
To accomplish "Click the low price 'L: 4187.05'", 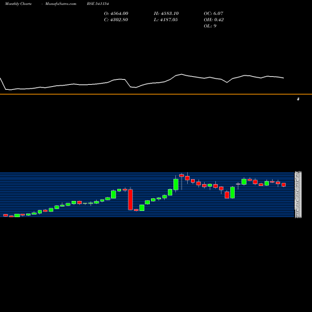I will pyautogui.click(x=166, y=20).
